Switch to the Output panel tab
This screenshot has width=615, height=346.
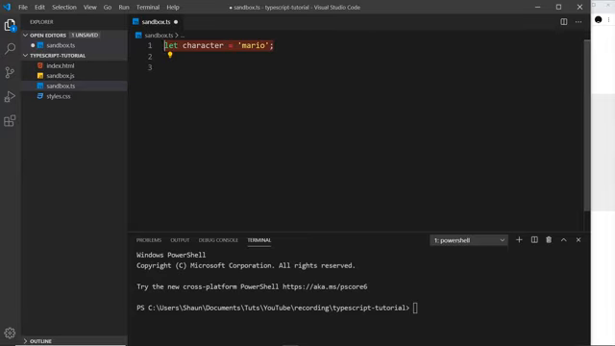[x=180, y=240]
